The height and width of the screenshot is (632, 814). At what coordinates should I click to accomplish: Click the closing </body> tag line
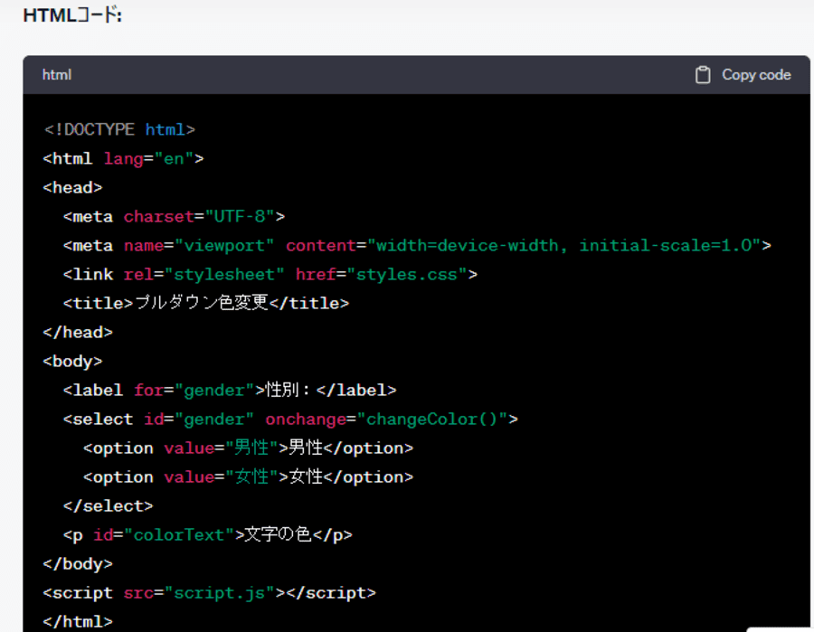coord(78,564)
